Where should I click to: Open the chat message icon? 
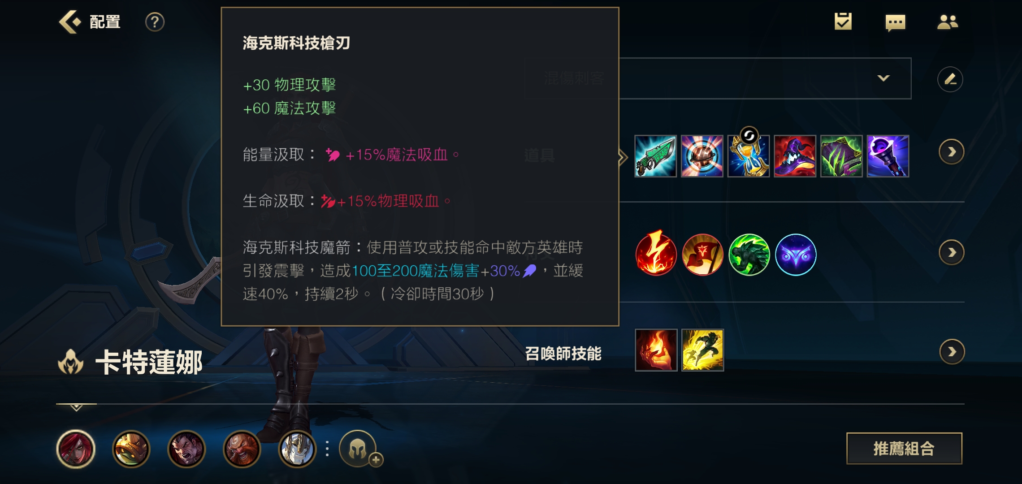[x=895, y=22]
